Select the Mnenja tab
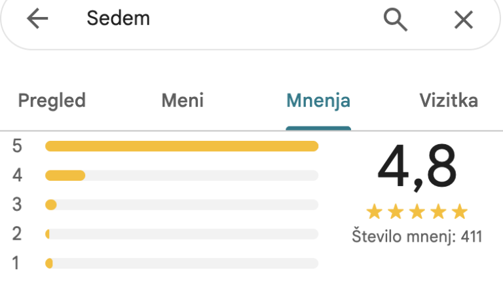Image resolution: width=503 pixels, height=283 pixels. click(318, 102)
